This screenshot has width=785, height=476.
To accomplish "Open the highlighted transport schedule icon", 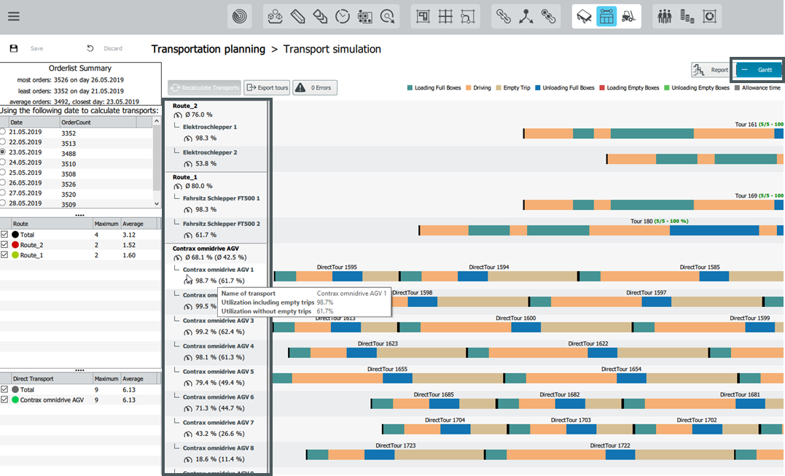I will pos(606,17).
